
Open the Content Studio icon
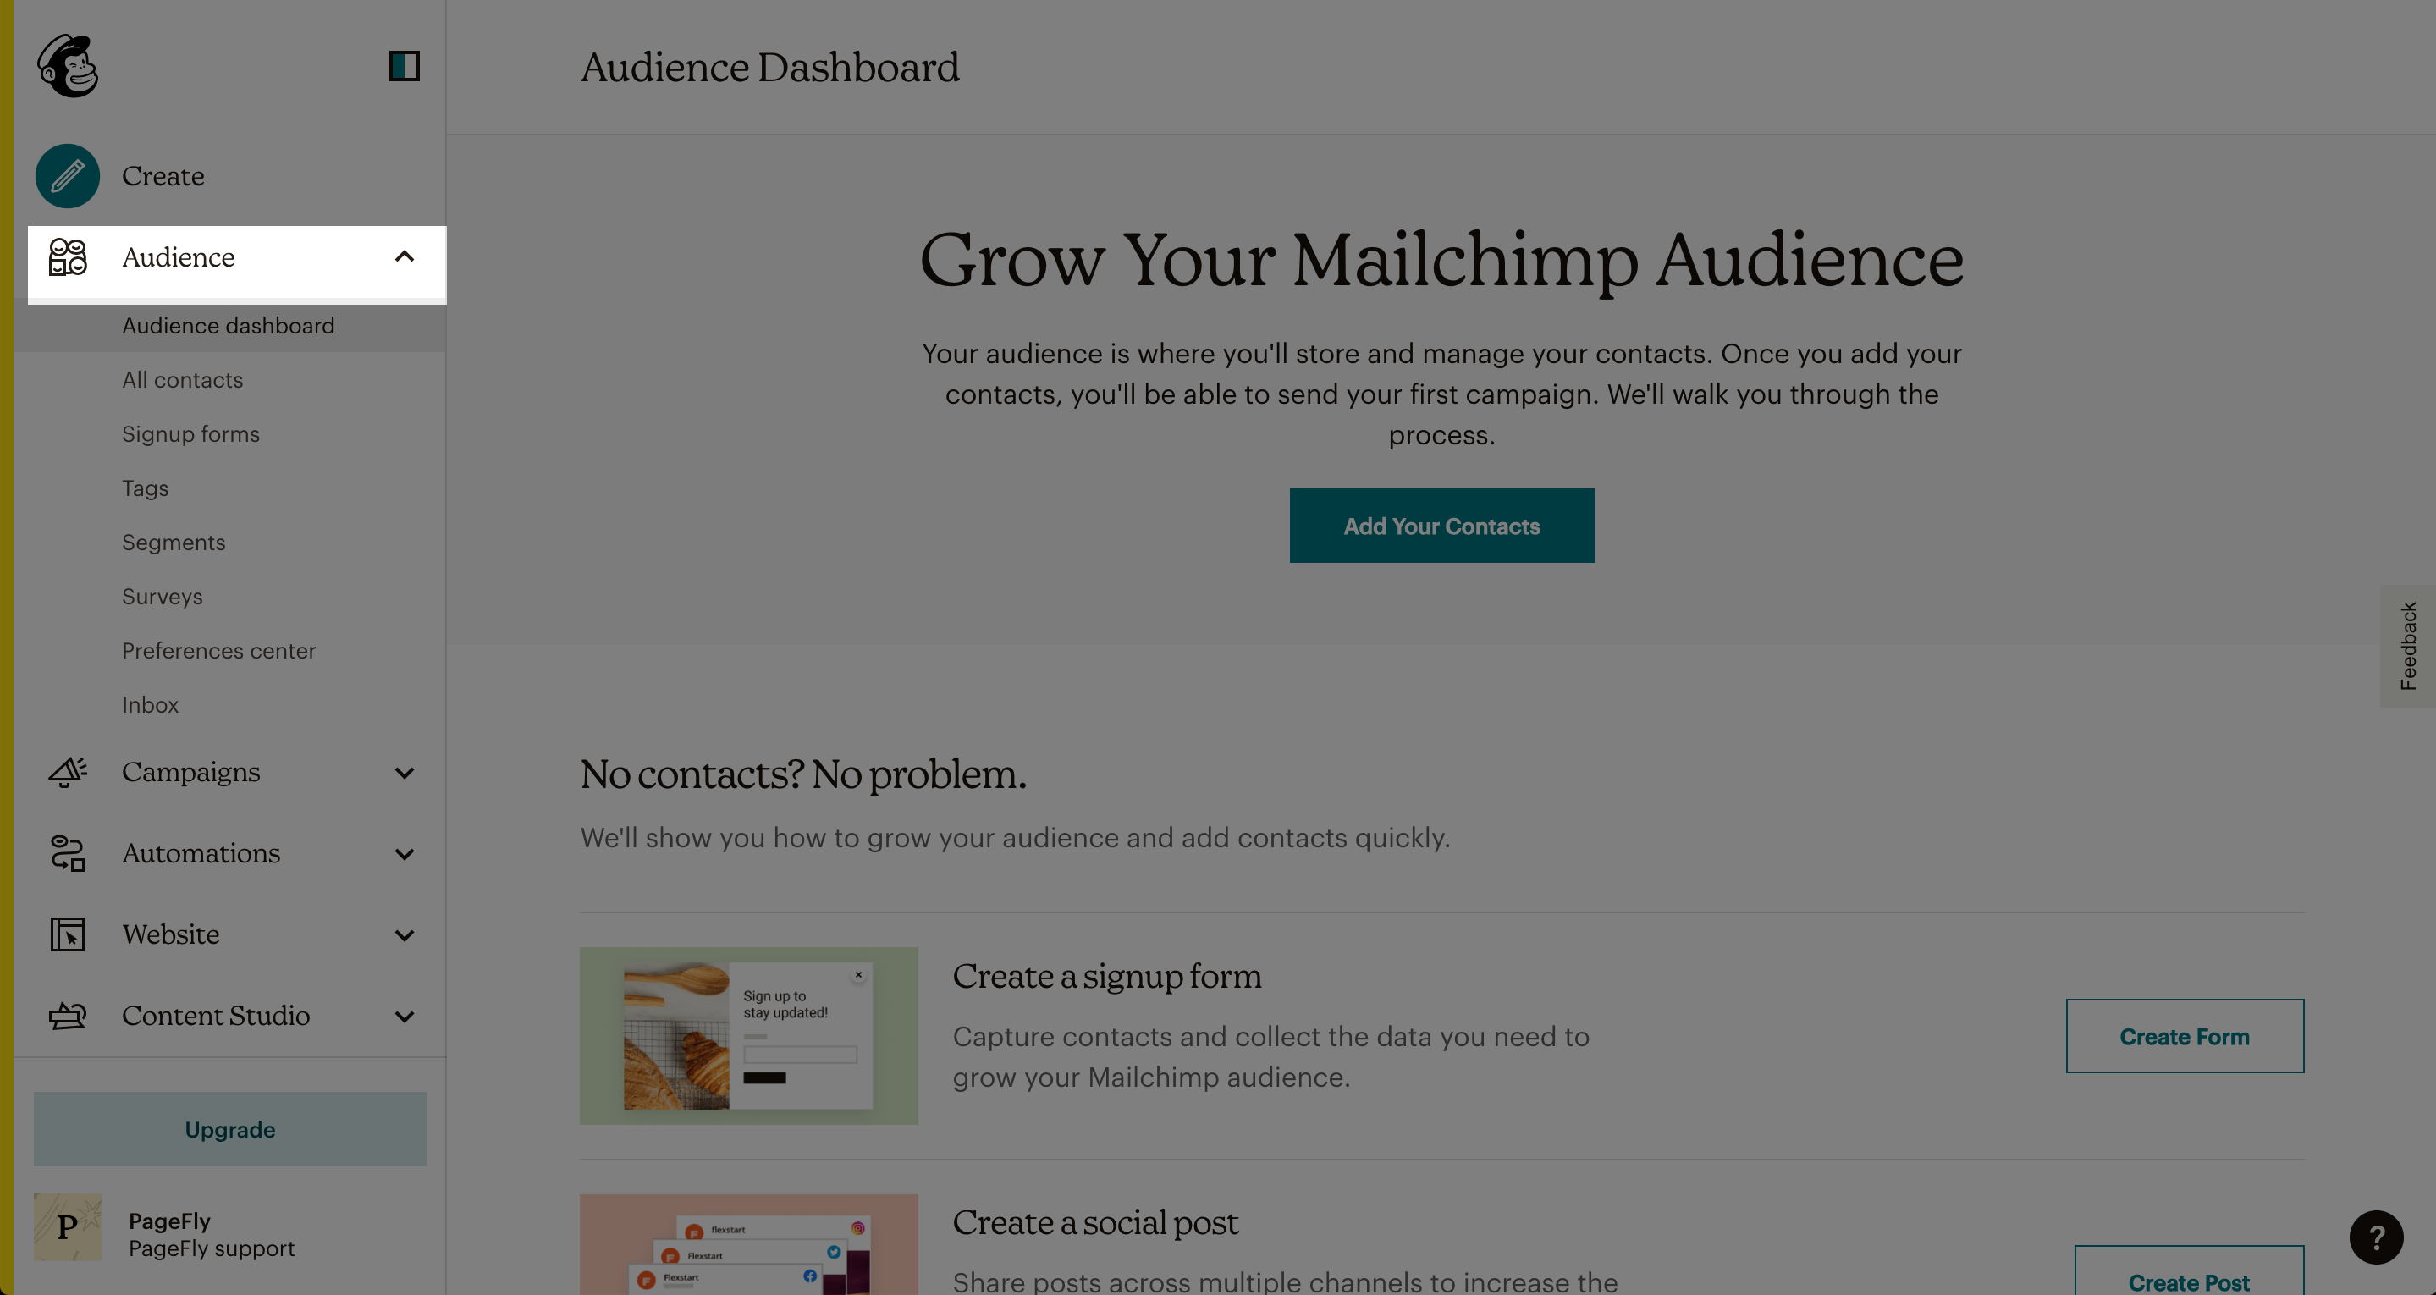tap(66, 1015)
